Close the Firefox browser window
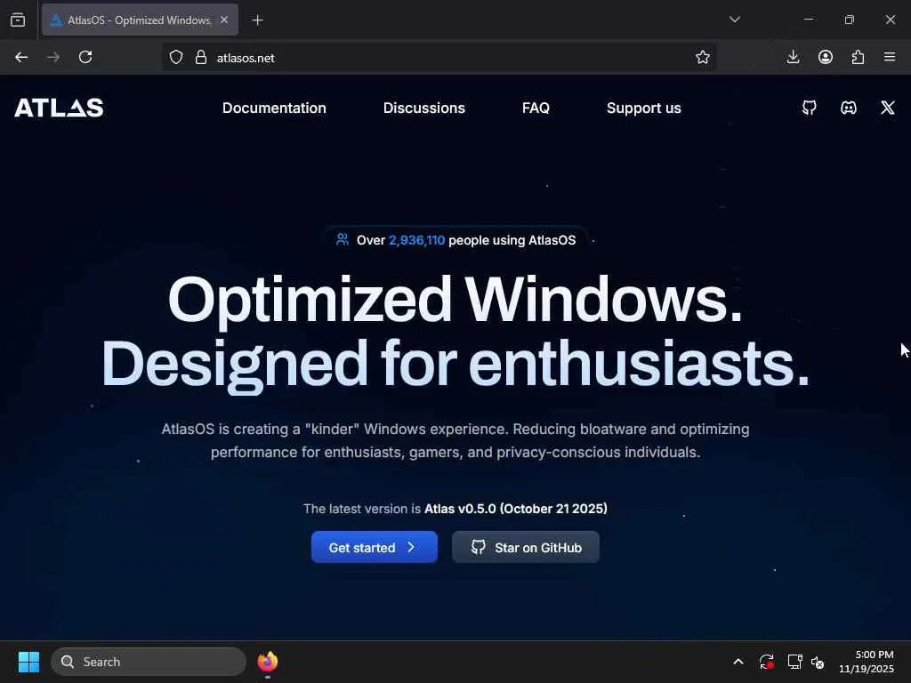The width and height of the screenshot is (911, 683). [x=890, y=20]
